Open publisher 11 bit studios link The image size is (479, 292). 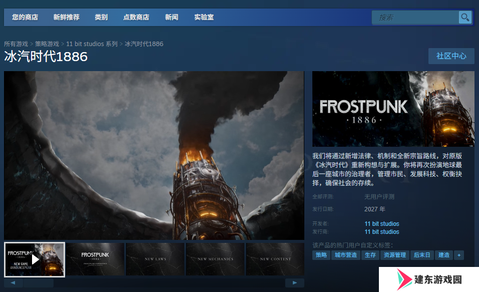click(x=382, y=232)
